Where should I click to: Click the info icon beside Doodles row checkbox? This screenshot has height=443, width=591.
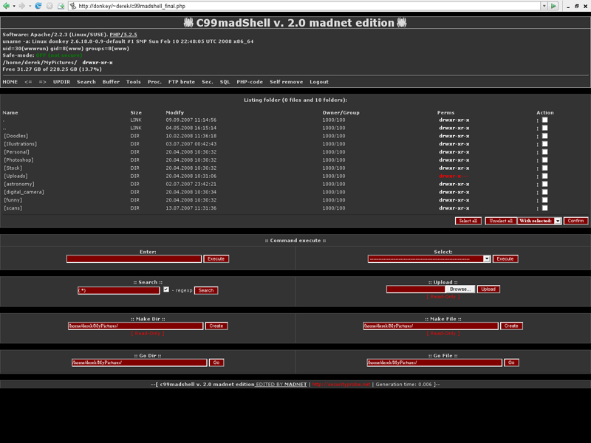(x=538, y=136)
